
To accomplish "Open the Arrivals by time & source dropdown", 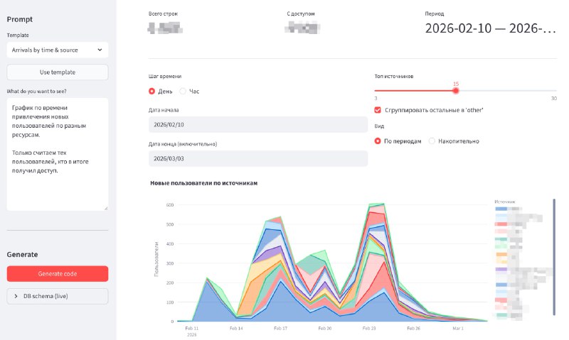I will point(57,50).
